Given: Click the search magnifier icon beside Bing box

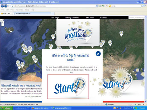Looking at the screenshot, I should (143, 6).
